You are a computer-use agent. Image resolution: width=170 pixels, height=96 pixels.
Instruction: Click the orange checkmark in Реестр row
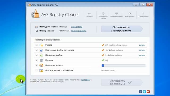click(103, 45)
